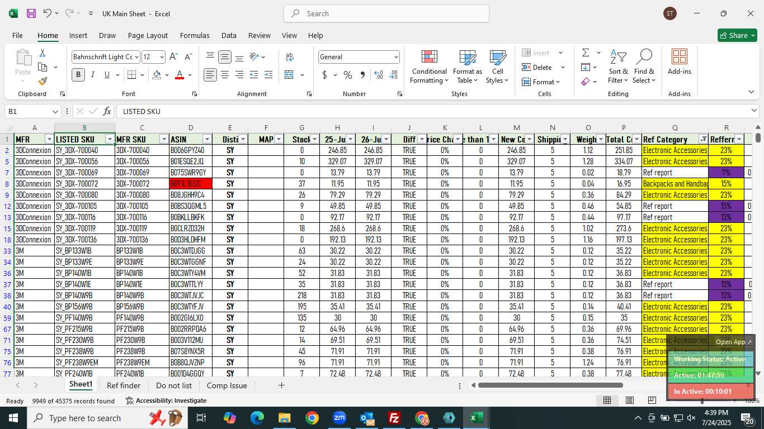
Task: Click the Cut scissors icon
Action: tap(43, 53)
